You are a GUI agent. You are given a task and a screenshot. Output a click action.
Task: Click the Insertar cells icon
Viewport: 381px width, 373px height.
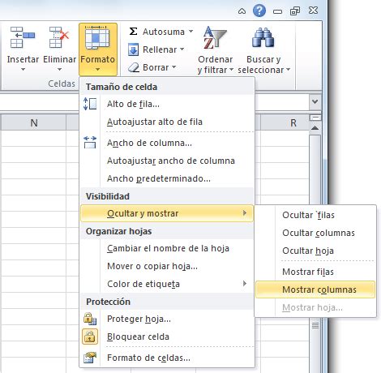23,37
